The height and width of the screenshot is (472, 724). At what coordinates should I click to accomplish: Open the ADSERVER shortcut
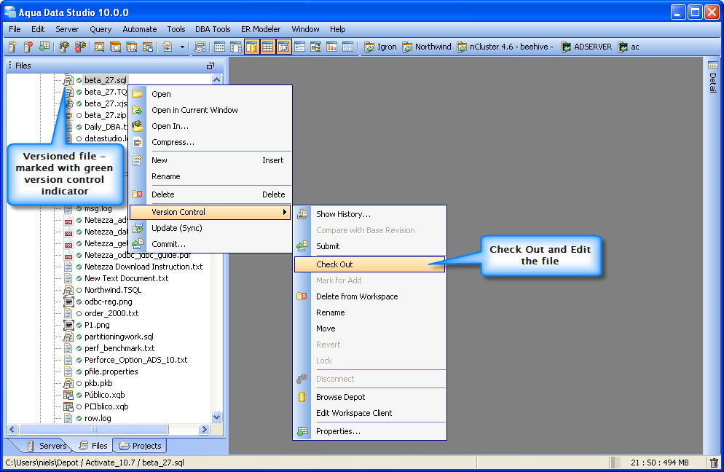click(x=586, y=47)
